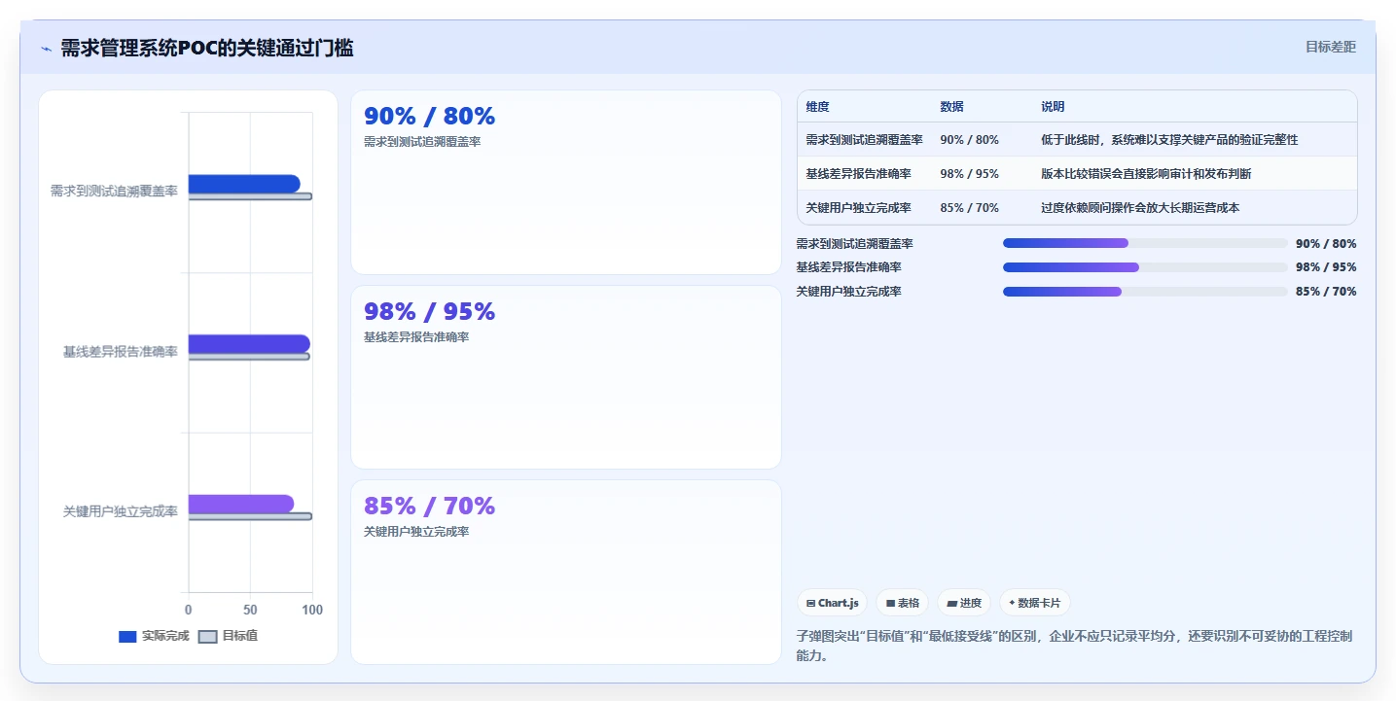Click the large 85% / 70% card value

tap(429, 507)
